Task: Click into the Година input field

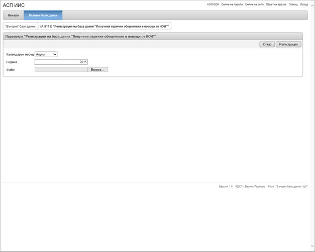Action: coord(61,62)
